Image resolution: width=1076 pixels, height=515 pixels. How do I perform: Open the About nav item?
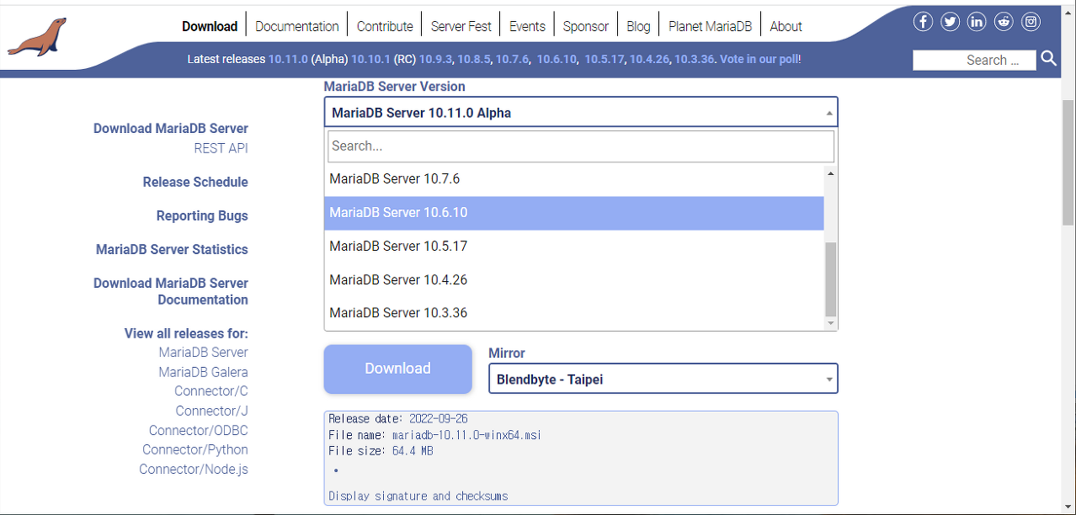point(786,26)
